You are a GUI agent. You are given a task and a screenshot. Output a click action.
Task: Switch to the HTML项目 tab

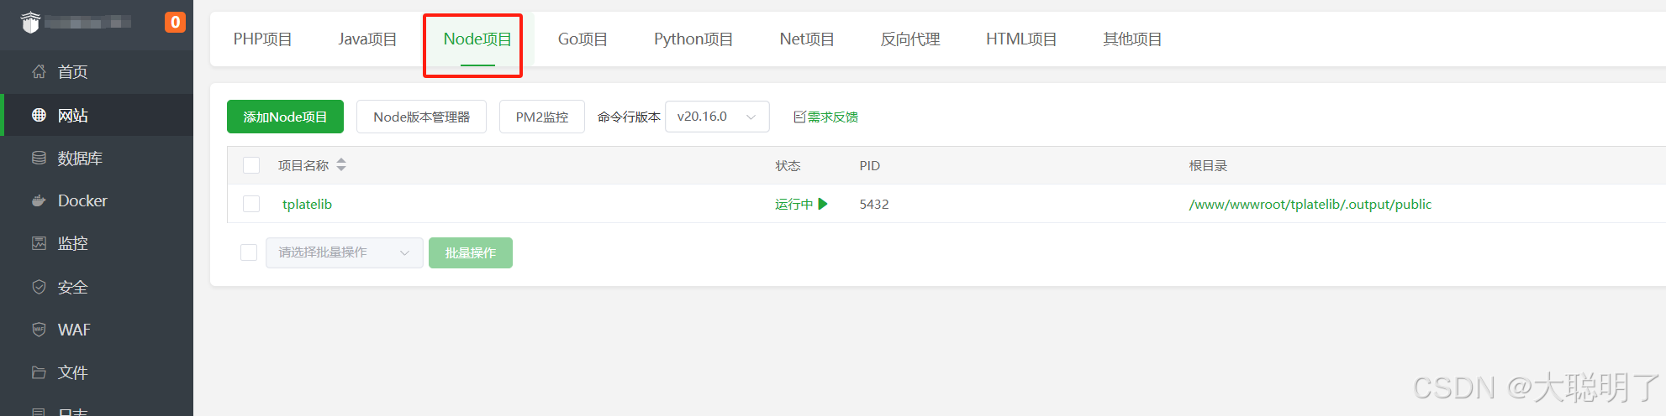(1021, 39)
